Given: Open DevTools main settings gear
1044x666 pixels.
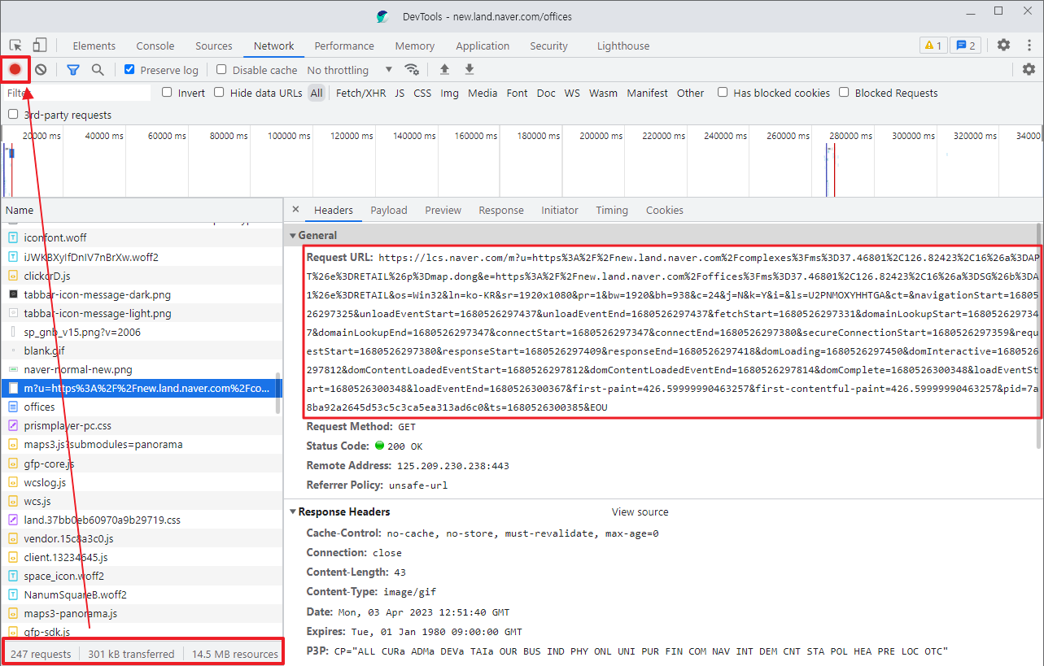Looking at the screenshot, I should click(1003, 46).
